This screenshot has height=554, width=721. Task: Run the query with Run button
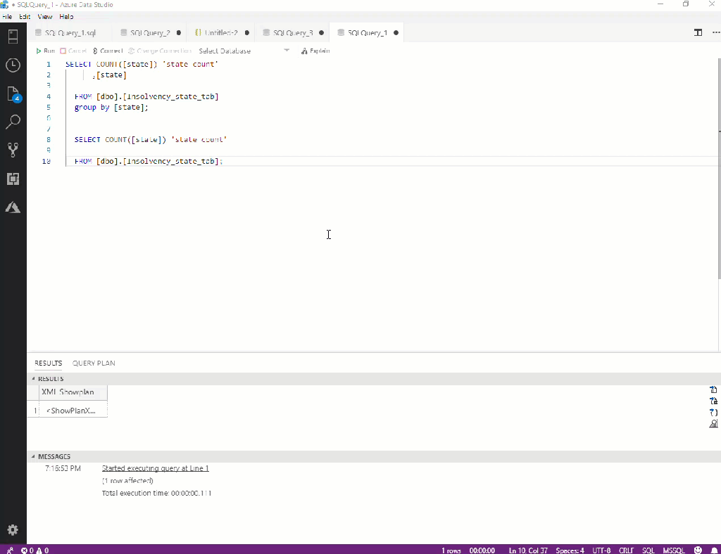tap(45, 51)
